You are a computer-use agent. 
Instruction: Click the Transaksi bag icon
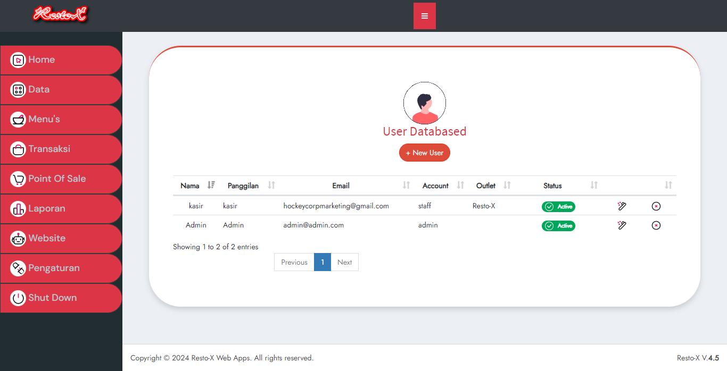pyautogui.click(x=18, y=149)
